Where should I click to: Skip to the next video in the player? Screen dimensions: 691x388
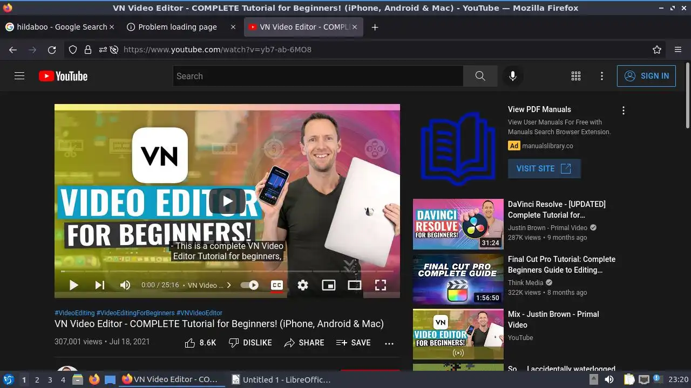(x=100, y=285)
